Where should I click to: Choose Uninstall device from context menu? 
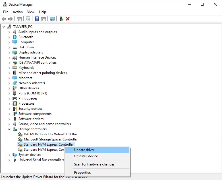pos(97,156)
